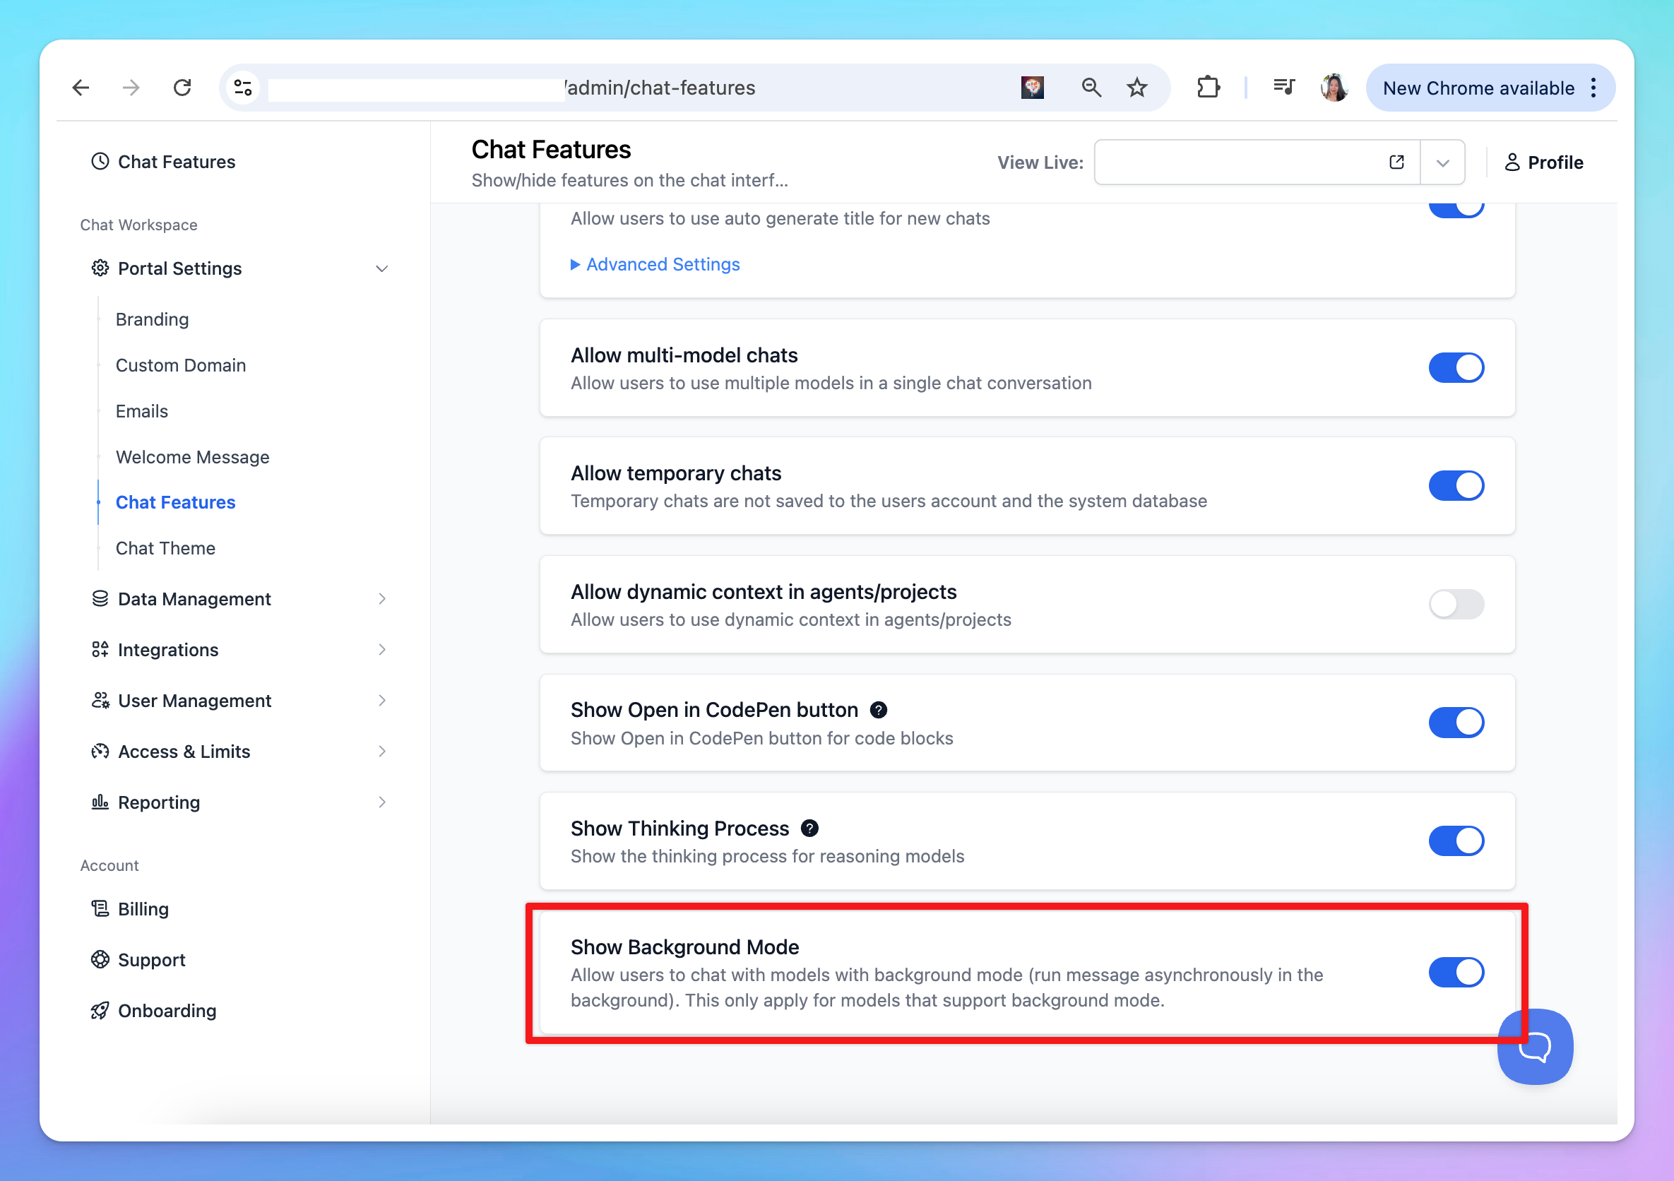Open the View Live dropdown arrow
This screenshot has width=1674, height=1181.
(1442, 163)
